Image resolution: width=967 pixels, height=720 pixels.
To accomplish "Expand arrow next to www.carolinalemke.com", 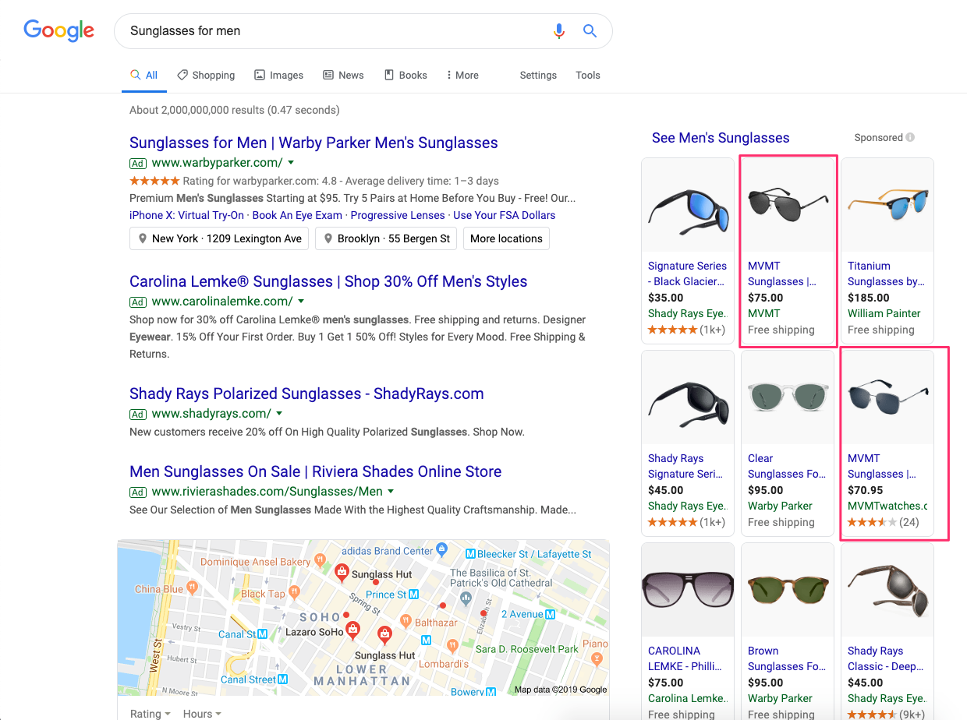I will 301,302.
